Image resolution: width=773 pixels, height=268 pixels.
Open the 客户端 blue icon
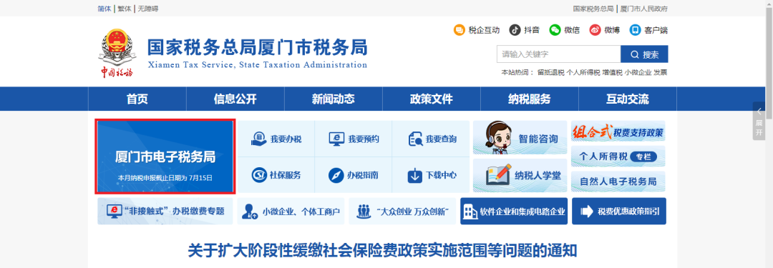pos(635,30)
